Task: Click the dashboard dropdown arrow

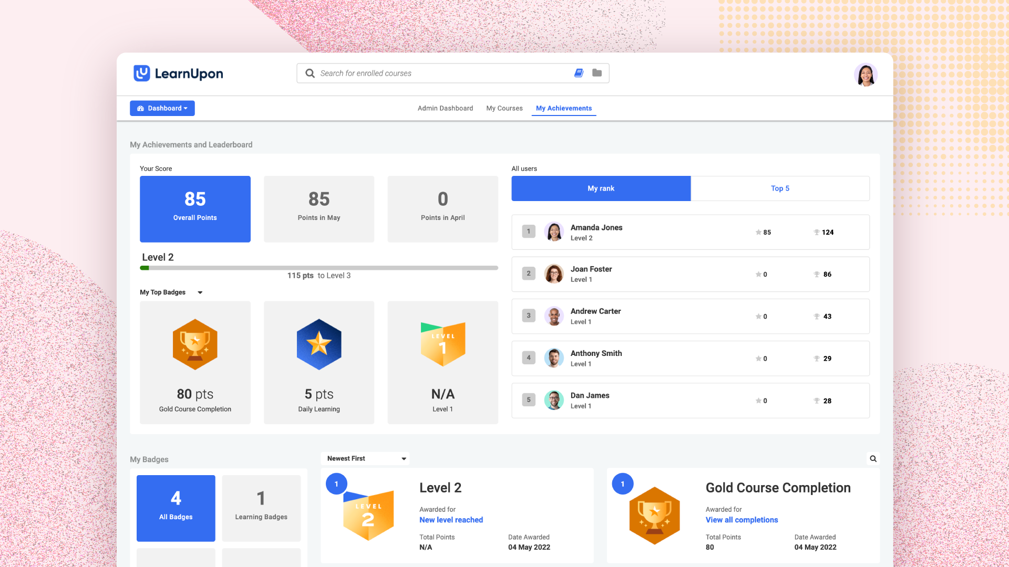Action: pos(188,108)
